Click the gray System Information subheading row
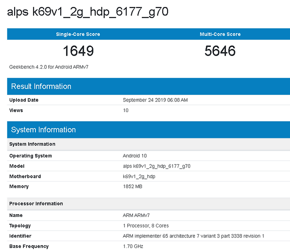 click(x=149, y=144)
